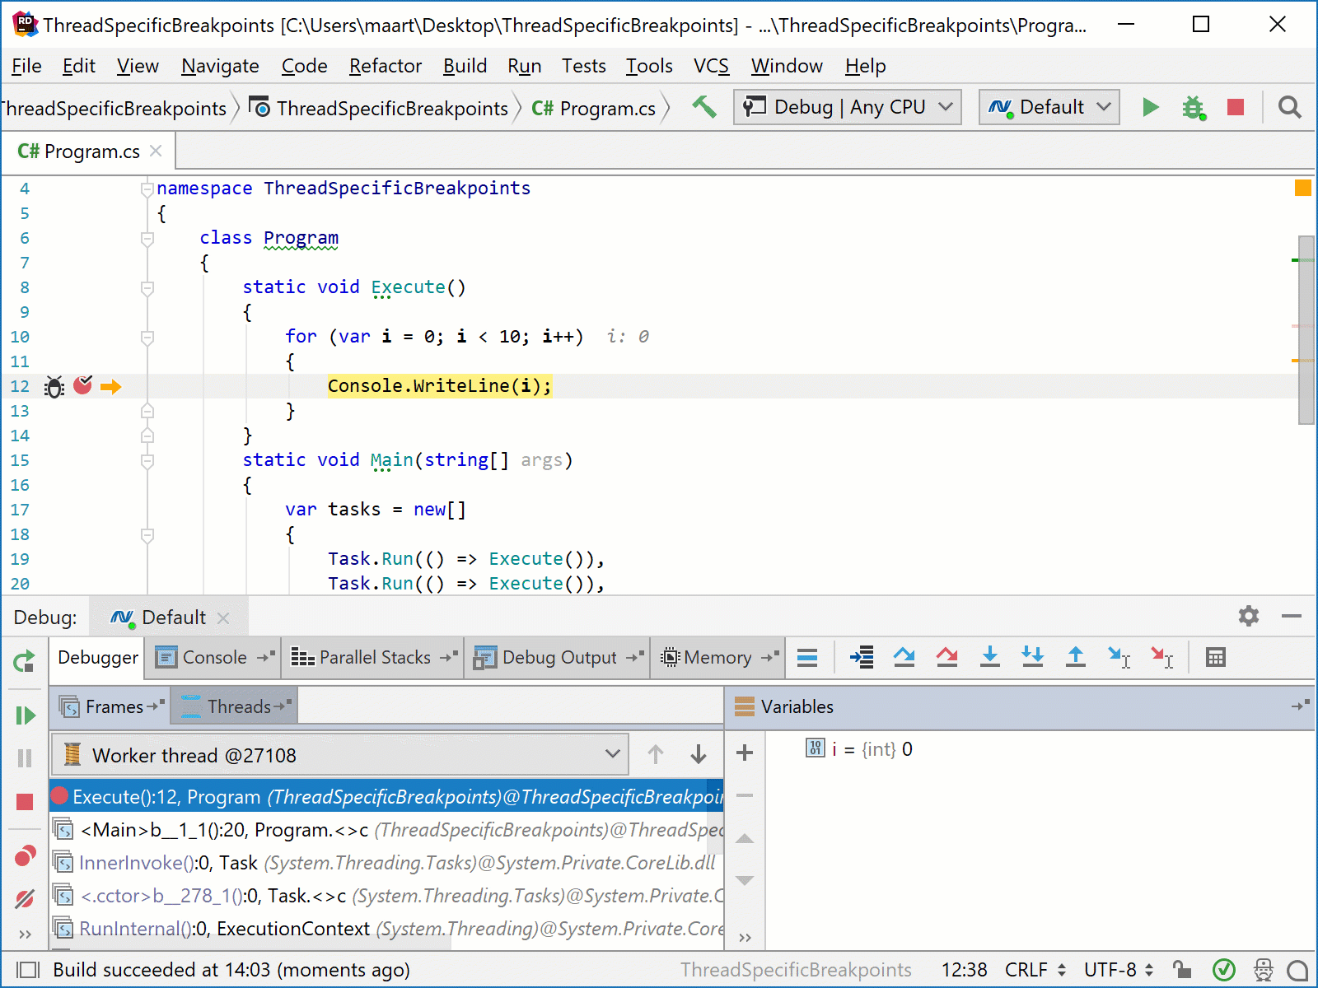
Task: Click the CRLF line separator selector
Action: (x=1035, y=970)
